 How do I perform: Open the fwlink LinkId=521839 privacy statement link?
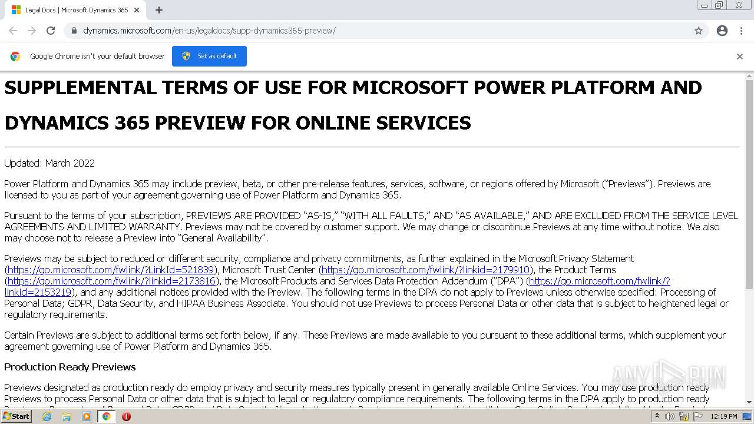(111, 270)
